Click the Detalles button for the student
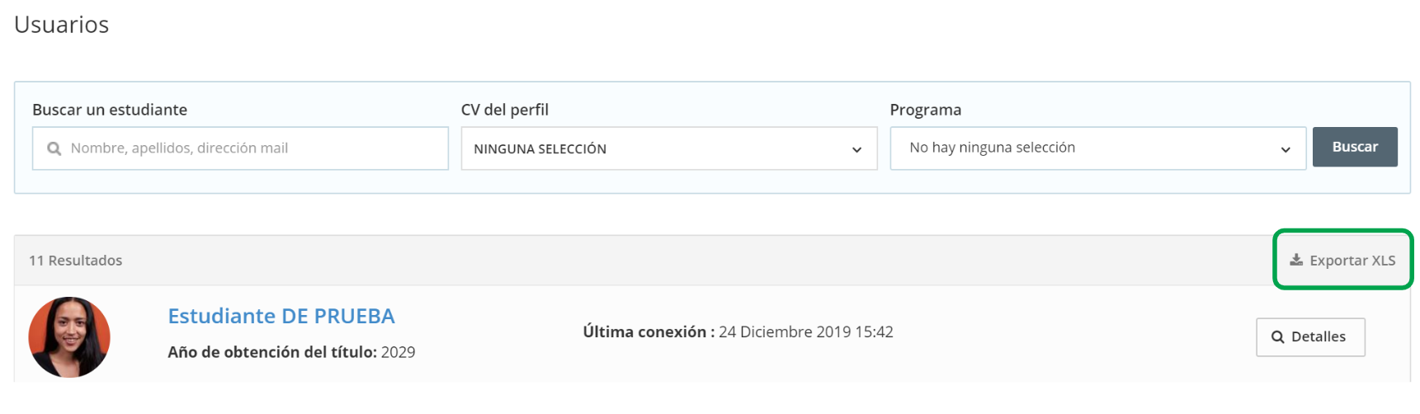This screenshot has width=1420, height=414. pyautogui.click(x=1310, y=337)
